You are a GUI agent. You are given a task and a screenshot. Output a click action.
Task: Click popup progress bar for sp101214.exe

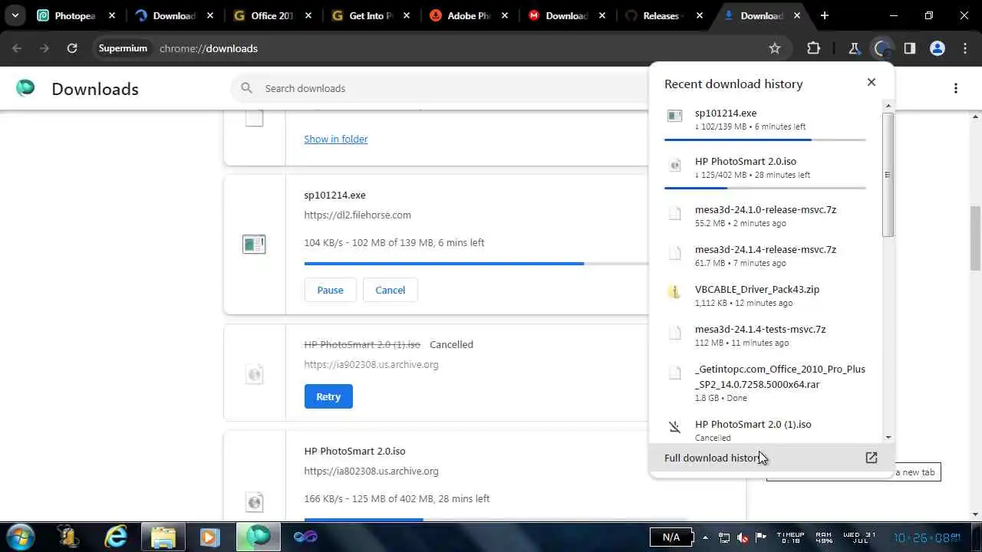click(765, 140)
